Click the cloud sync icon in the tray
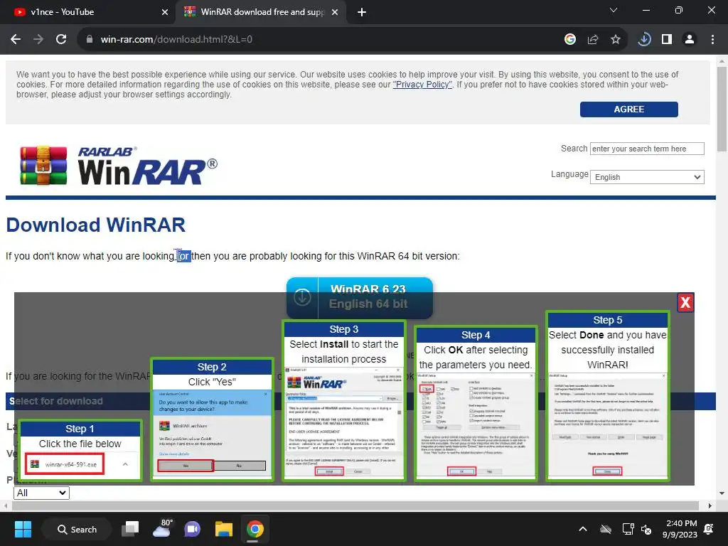The image size is (728, 546). 606,529
